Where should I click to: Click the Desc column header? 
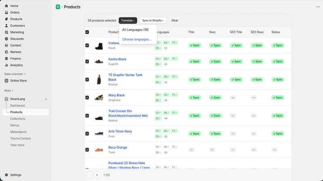coord(212,32)
